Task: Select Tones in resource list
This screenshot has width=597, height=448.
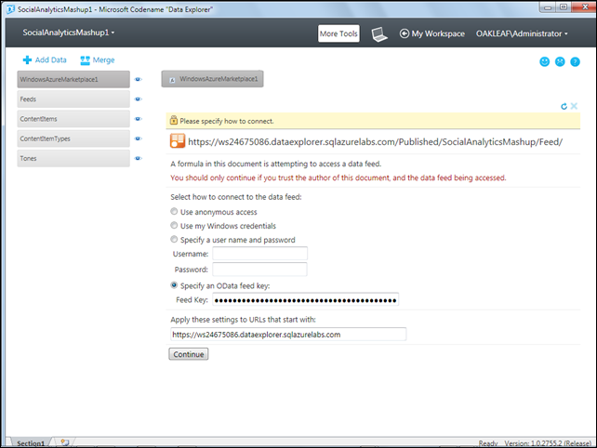Action: coord(73,158)
